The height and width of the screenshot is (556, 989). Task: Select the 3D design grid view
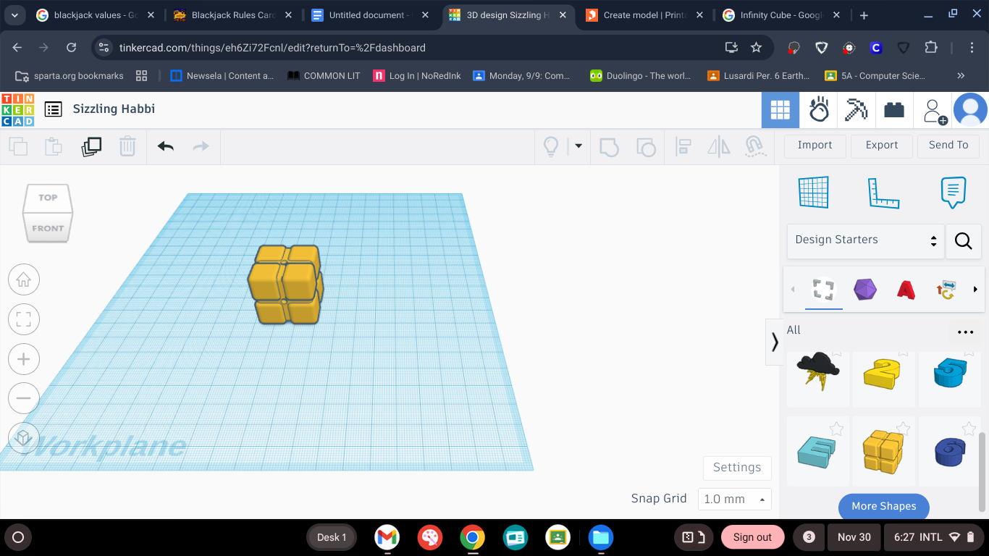pos(780,110)
